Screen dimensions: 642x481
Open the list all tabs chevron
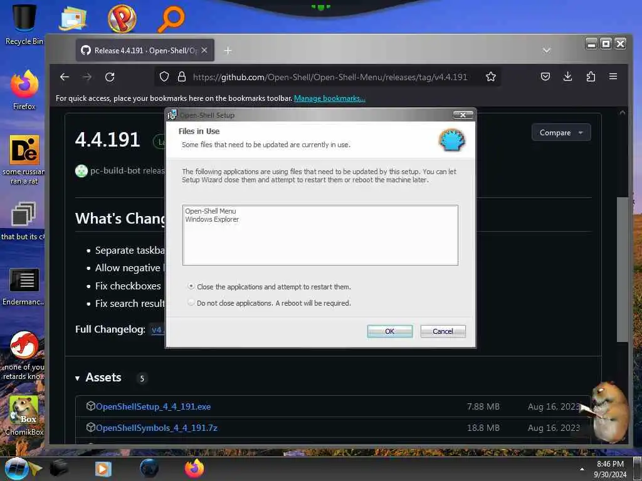(546, 50)
